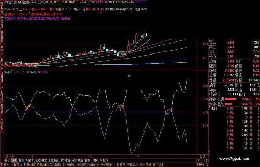Click the 0 reset button beside zoom controls

pyautogui.click(x=206, y=160)
